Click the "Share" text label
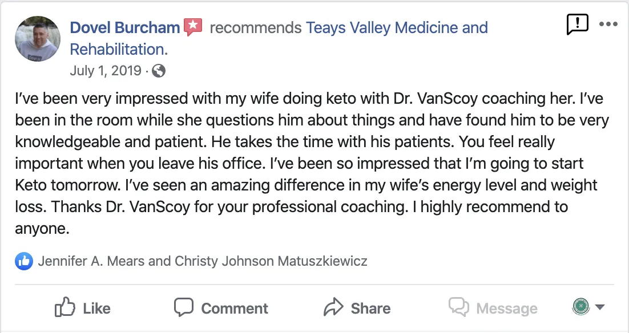 [x=370, y=308]
